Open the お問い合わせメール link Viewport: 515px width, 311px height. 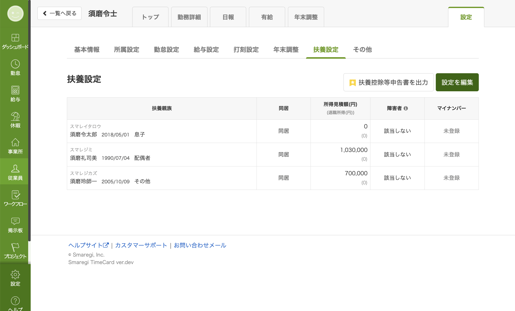tap(200, 245)
